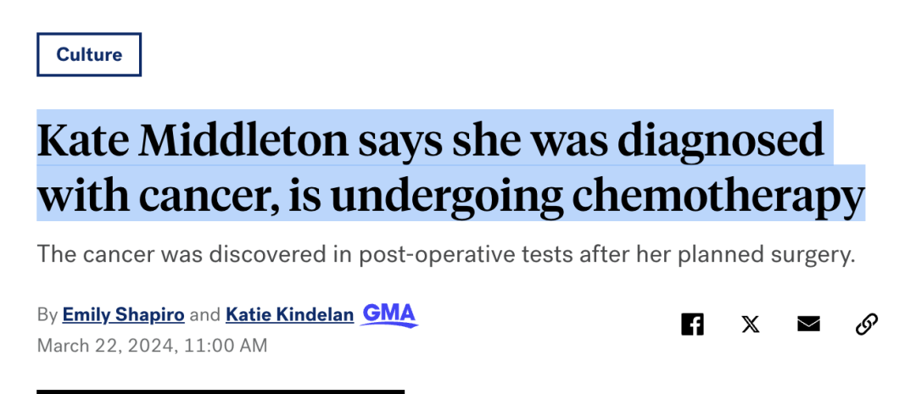The width and height of the screenshot is (916, 394).
Task: Click the 11:00 AM publish time
Action: [226, 346]
